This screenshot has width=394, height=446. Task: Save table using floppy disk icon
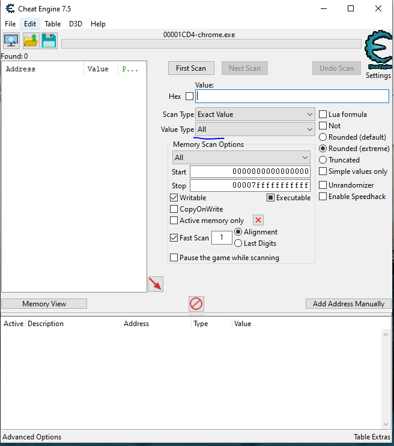coord(49,41)
